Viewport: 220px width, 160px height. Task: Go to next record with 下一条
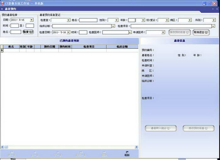coord(58,154)
